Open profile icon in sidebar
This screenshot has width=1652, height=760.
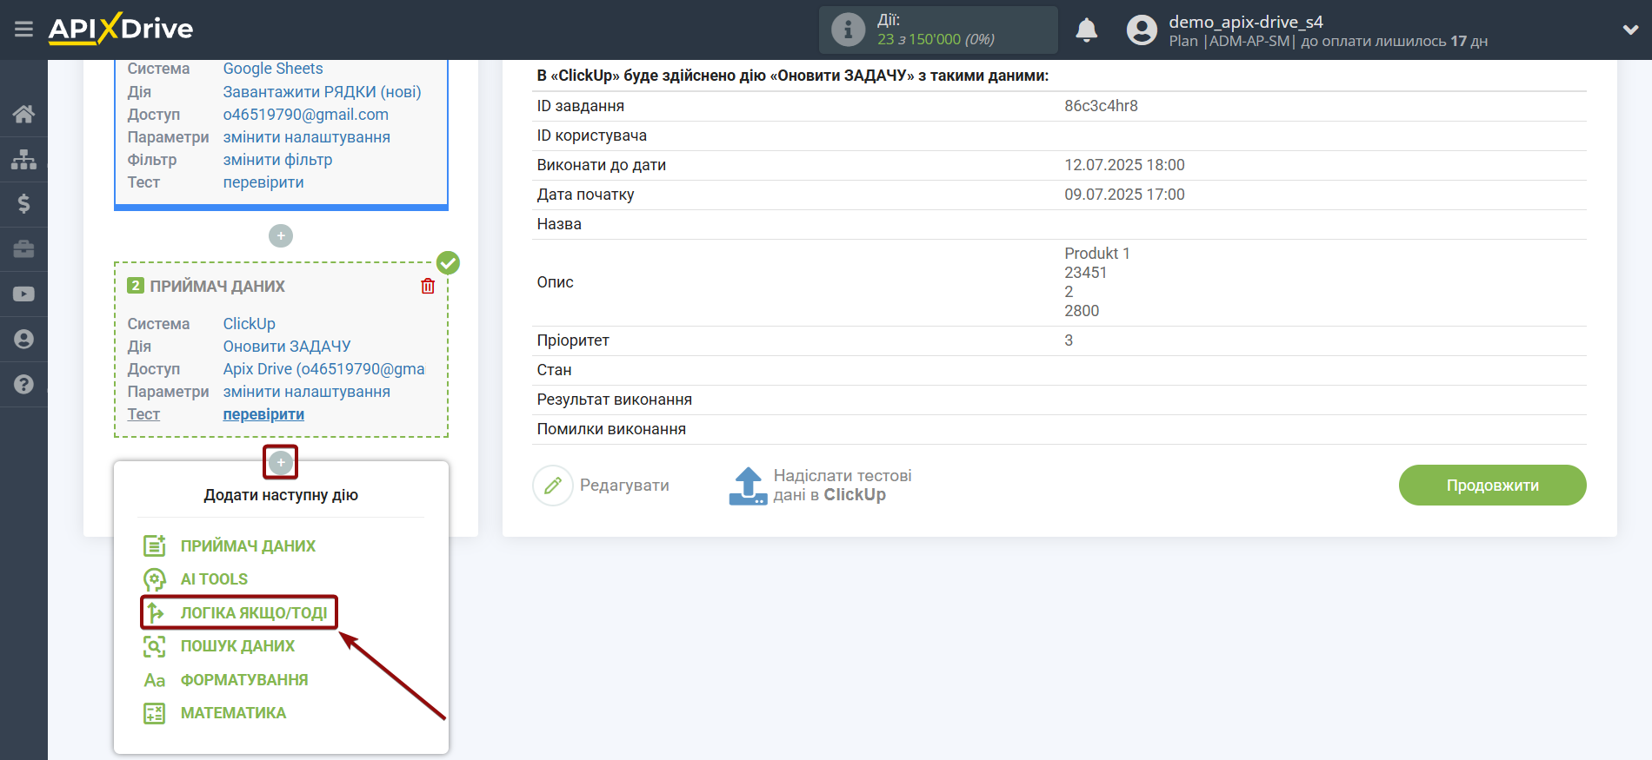click(x=23, y=339)
